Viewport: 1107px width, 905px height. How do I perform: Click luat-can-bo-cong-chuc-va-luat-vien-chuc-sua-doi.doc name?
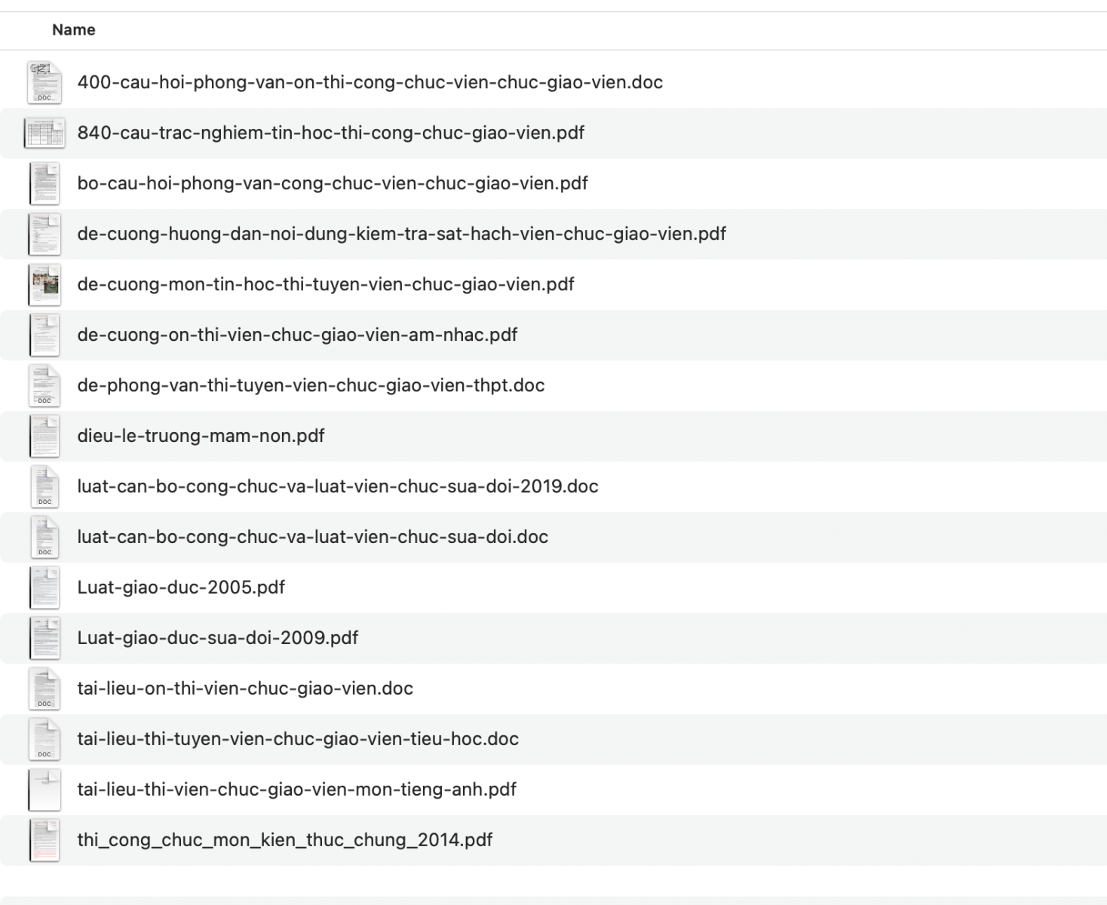pyautogui.click(x=313, y=537)
